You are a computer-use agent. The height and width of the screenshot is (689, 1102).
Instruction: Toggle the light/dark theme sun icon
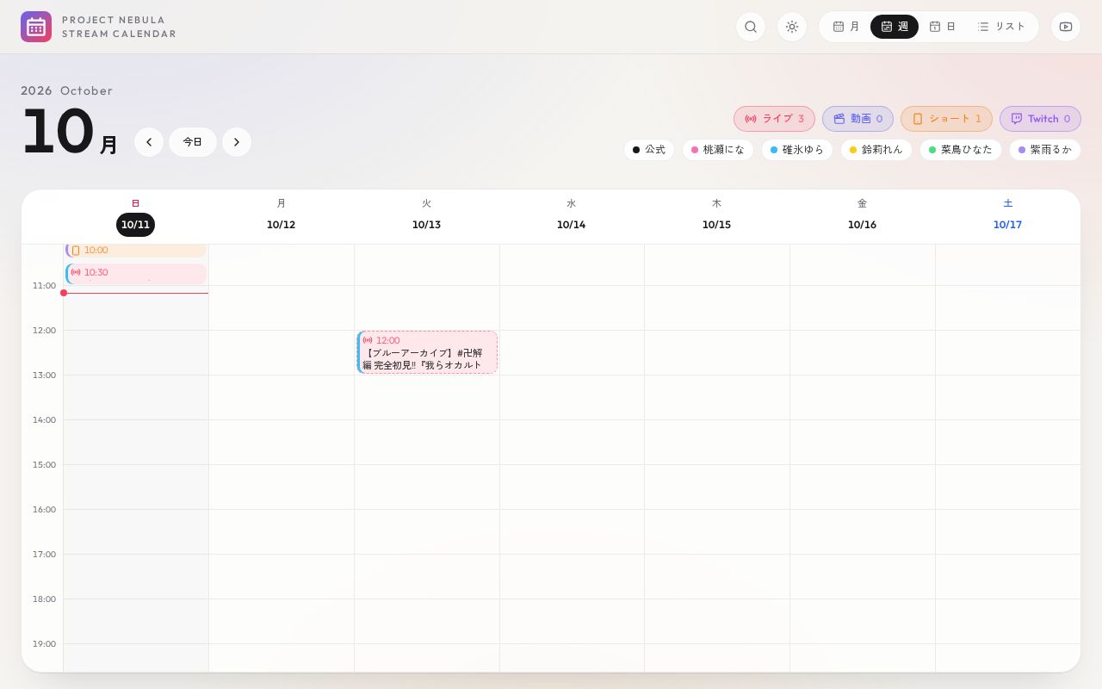click(792, 27)
